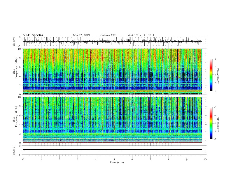Click the time axis tick label "7"
231x179 pixels.
point(150,159)
